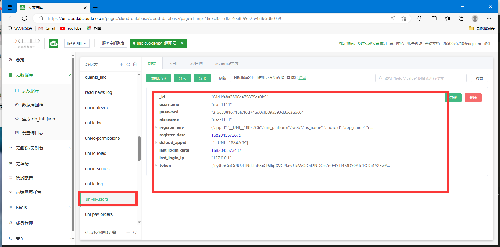
Task: Click the 添加记录 button
Action: click(x=159, y=78)
